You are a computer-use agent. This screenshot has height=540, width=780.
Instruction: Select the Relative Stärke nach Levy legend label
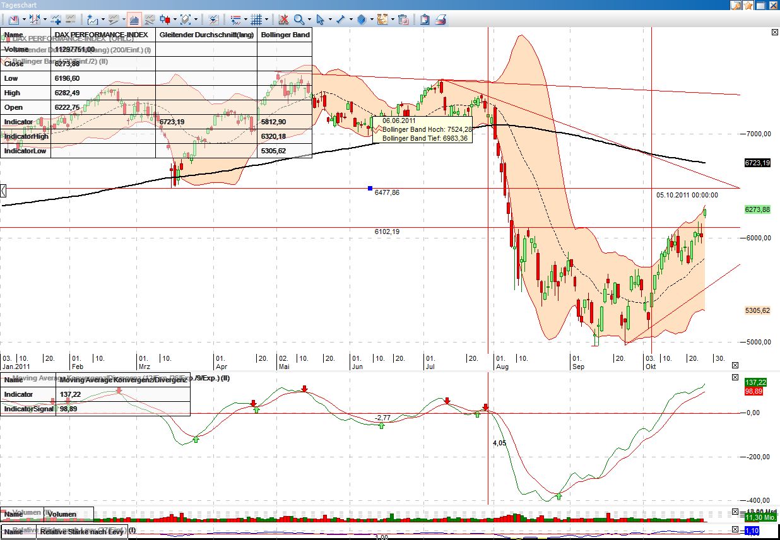pyautogui.click(x=81, y=532)
